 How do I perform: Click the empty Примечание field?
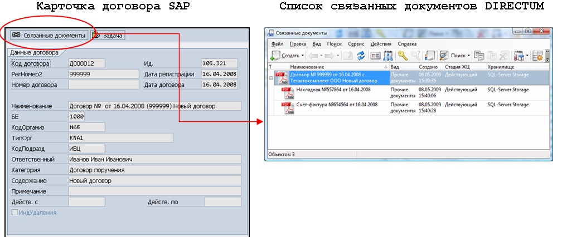[x=154, y=191]
